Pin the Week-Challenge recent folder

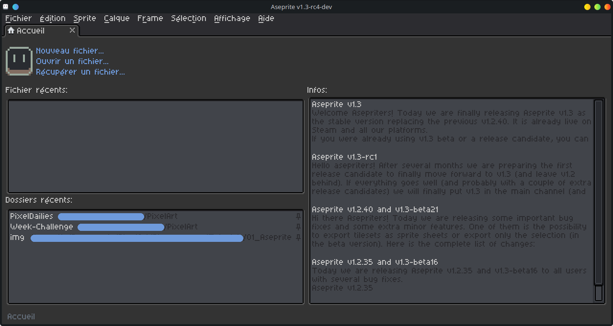[x=298, y=227]
